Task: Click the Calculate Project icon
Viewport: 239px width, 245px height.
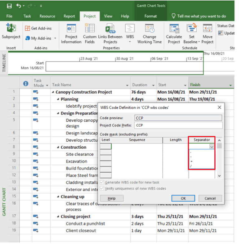Action: (x=174, y=29)
